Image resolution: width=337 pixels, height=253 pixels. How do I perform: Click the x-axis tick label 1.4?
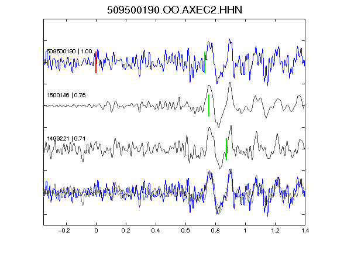[x=305, y=231]
